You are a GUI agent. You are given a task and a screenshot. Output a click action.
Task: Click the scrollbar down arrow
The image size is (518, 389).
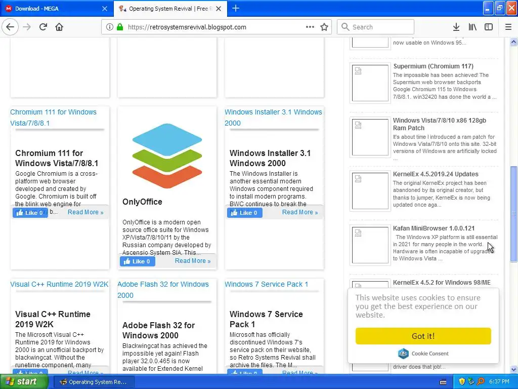(x=513, y=369)
